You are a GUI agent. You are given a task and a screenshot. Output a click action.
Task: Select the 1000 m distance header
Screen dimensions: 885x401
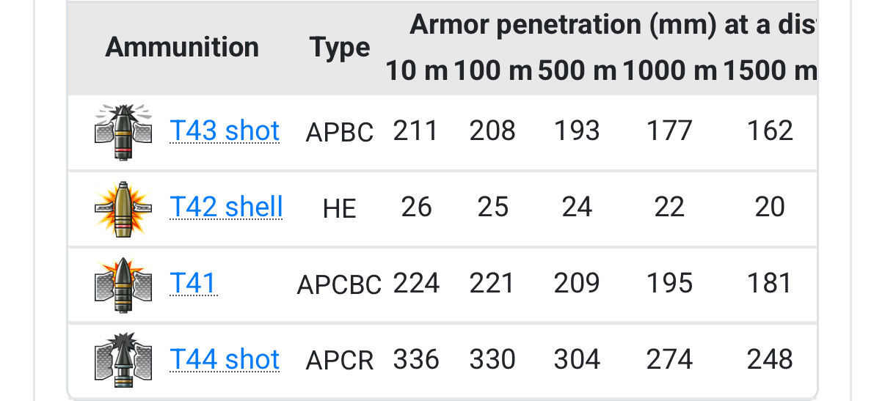[x=669, y=71]
